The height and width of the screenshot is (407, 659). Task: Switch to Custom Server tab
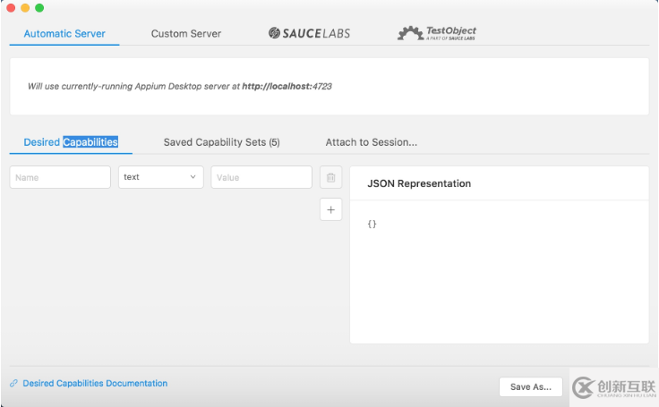pyautogui.click(x=185, y=34)
